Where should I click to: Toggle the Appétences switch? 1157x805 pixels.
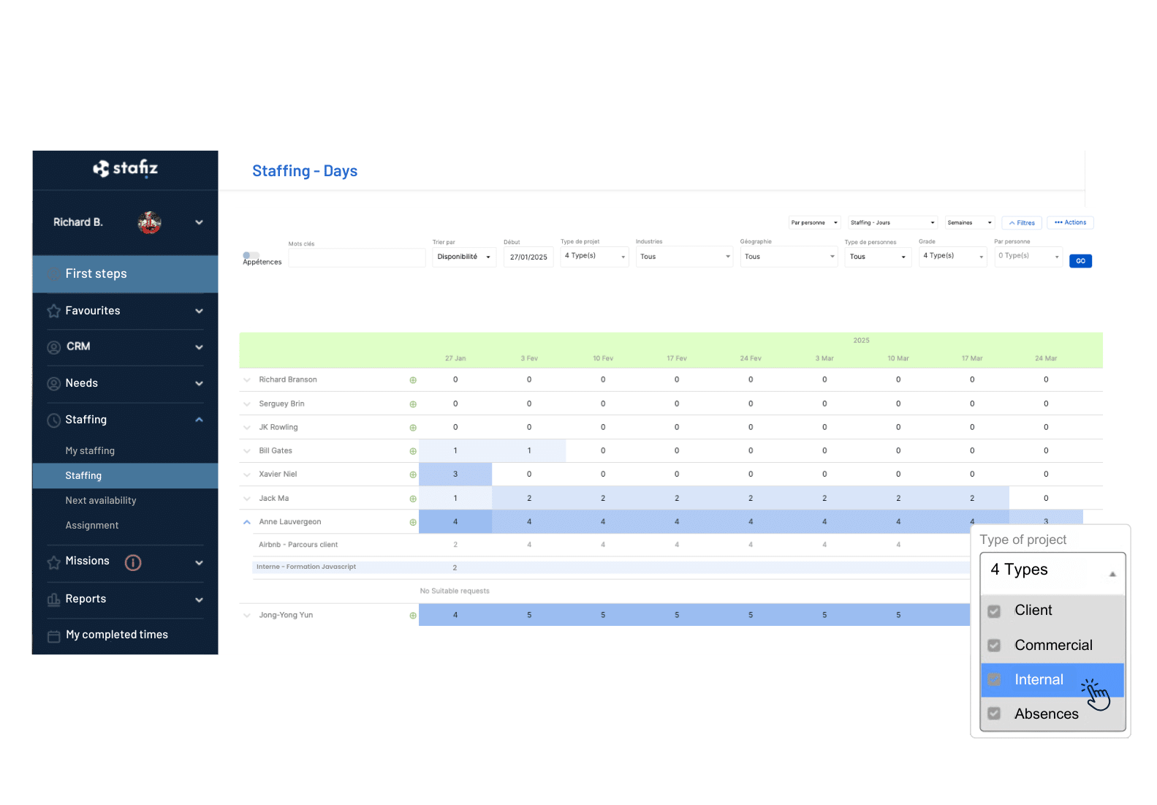point(251,255)
